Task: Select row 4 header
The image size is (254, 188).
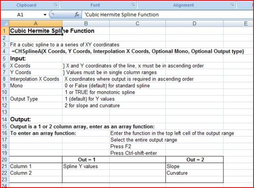Action: 4,52
